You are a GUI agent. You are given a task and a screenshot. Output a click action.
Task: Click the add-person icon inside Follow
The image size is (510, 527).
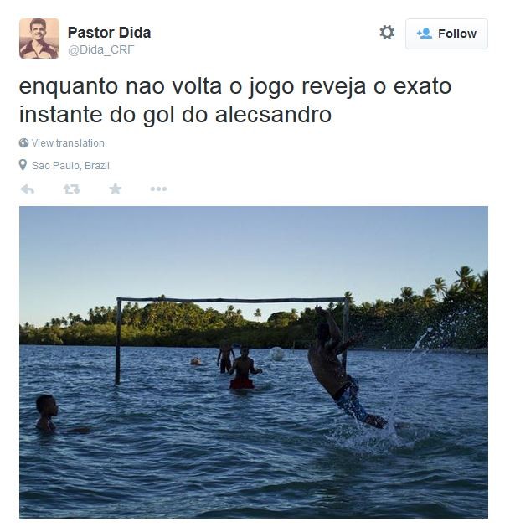[x=424, y=34]
